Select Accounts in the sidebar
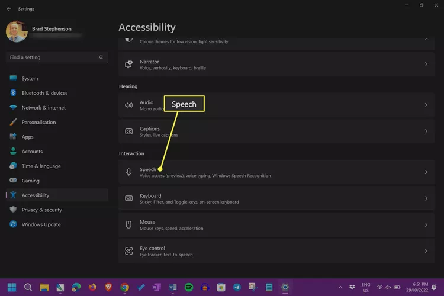 click(x=57, y=152)
